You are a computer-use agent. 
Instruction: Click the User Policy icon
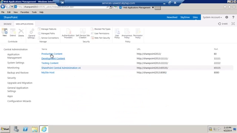click(x=117, y=33)
